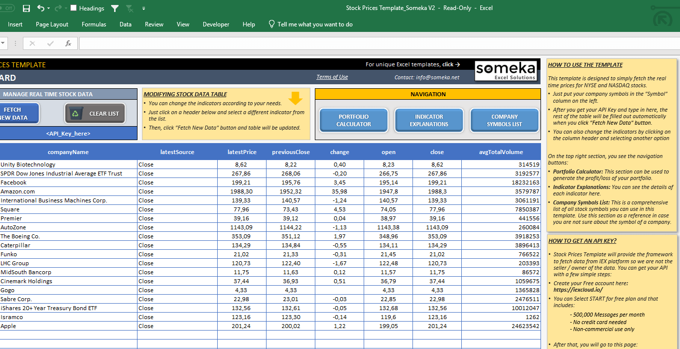Open the Formulas ribbon tab
The height and width of the screenshot is (349, 680).
click(94, 24)
